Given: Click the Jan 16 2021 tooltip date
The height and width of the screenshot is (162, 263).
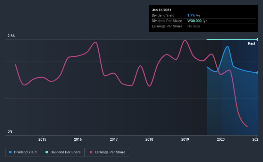Looking at the screenshot, I should [161, 10].
